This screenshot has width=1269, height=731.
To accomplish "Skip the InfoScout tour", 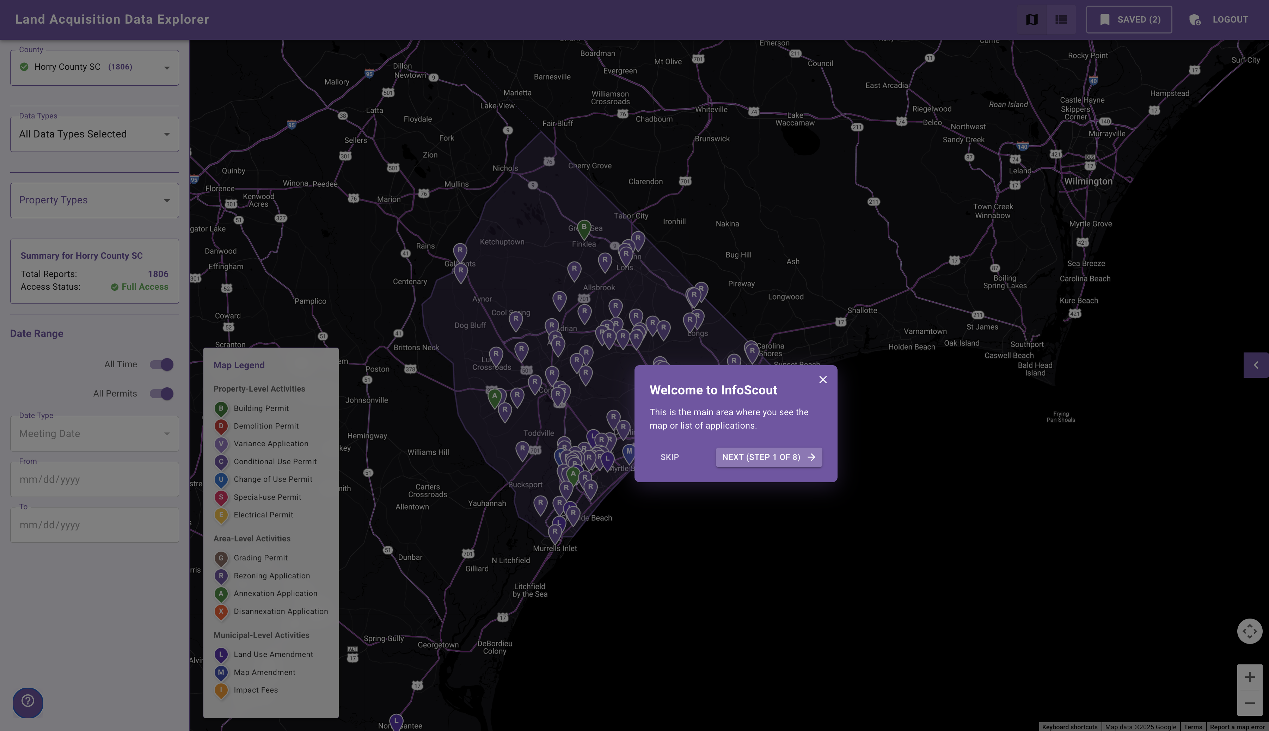I will pos(670,457).
